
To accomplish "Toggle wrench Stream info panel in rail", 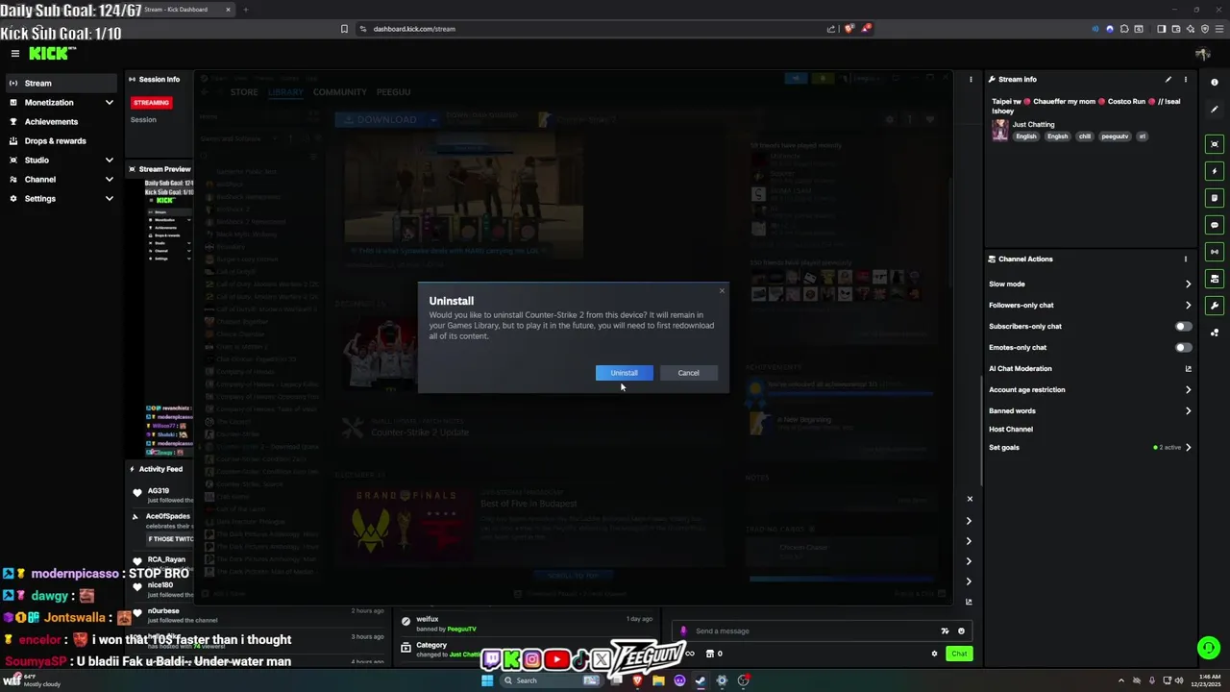I will (1215, 306).
